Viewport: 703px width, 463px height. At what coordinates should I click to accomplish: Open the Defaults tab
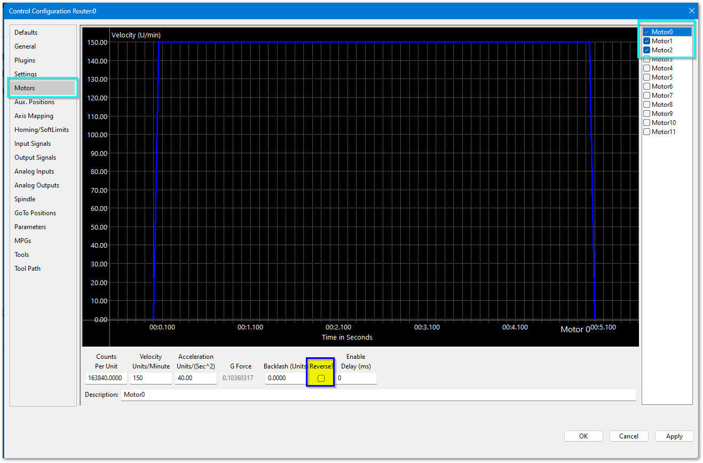tap(26, 33)
